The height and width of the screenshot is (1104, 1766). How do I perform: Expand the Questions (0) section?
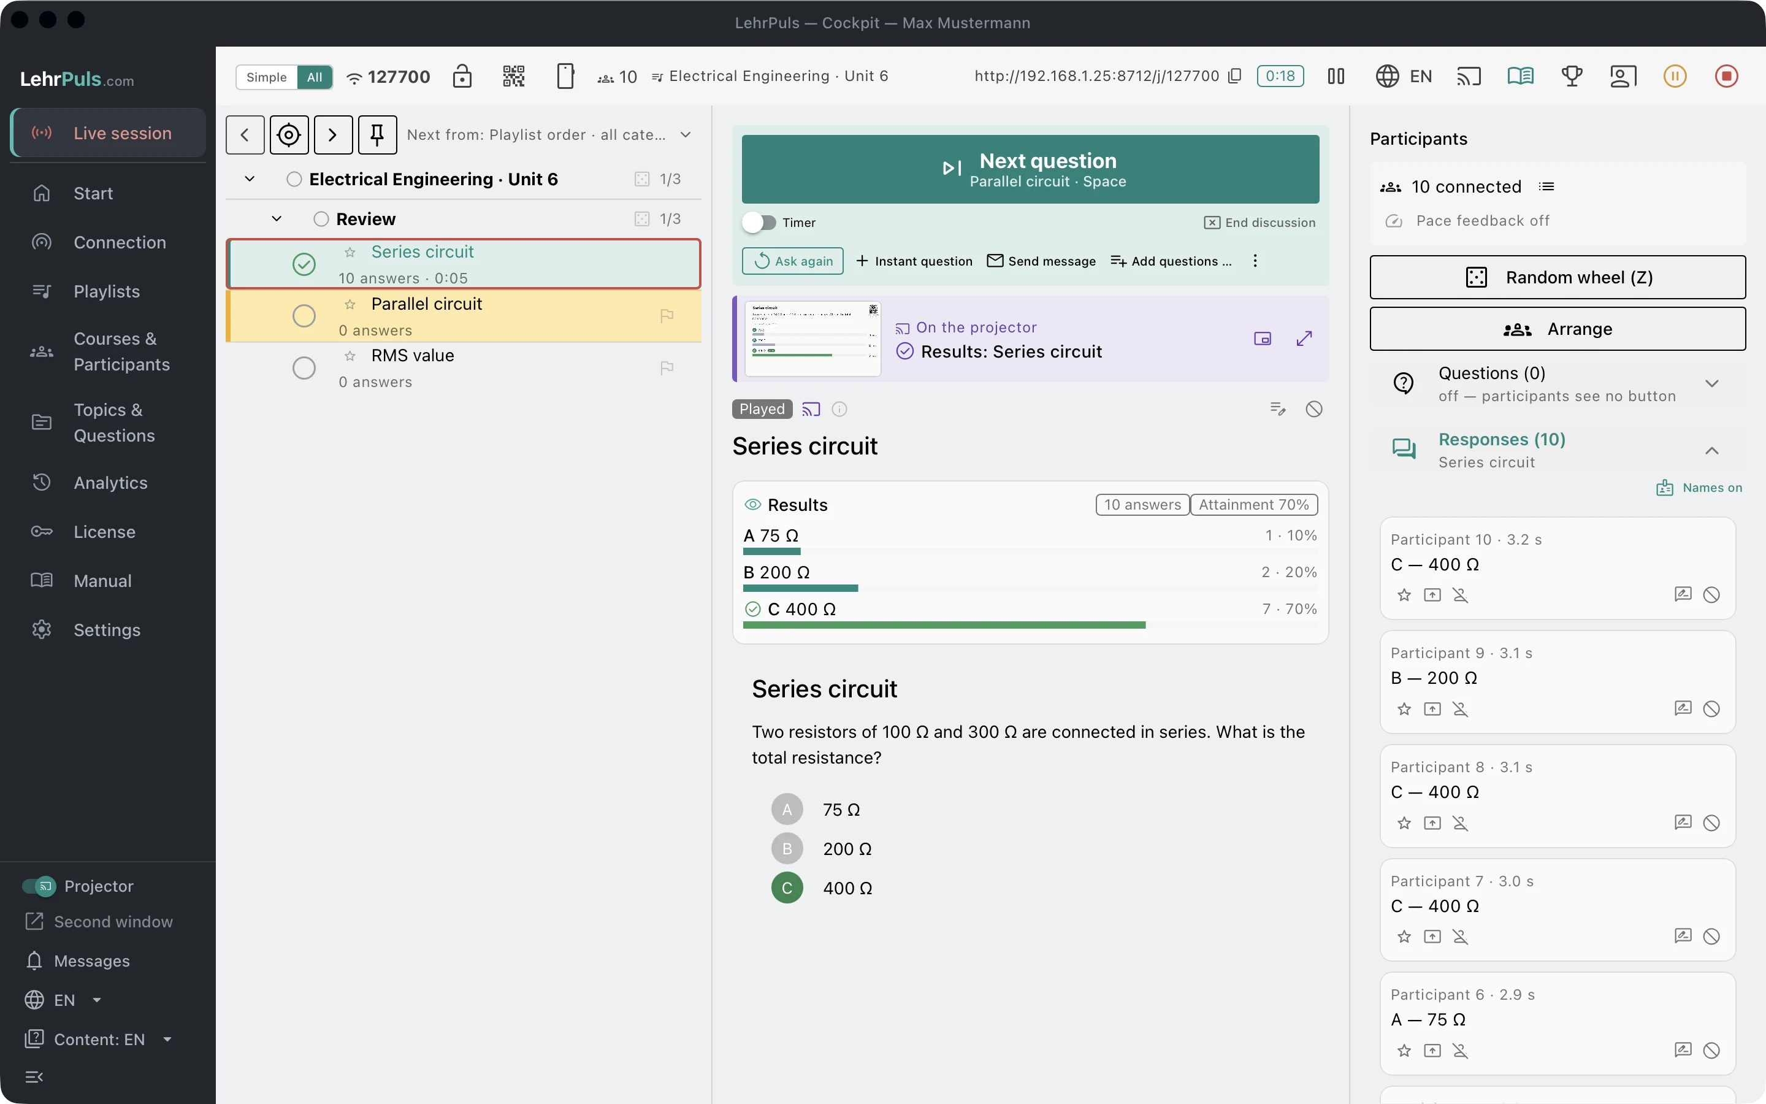tap(1711, 383)
